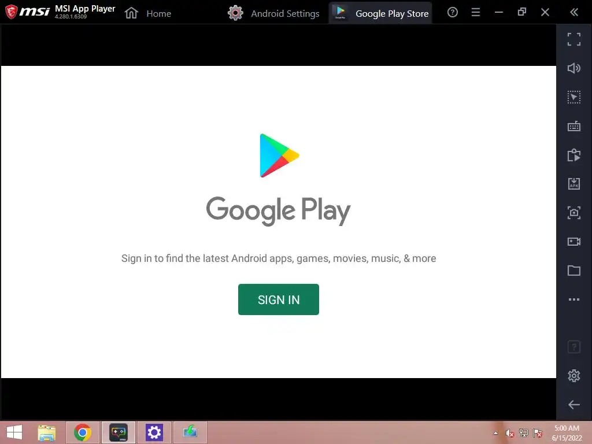592x444 pixels.
Task: Launch Google Chrome from the taskbar
Action: (x=82, y=432)
